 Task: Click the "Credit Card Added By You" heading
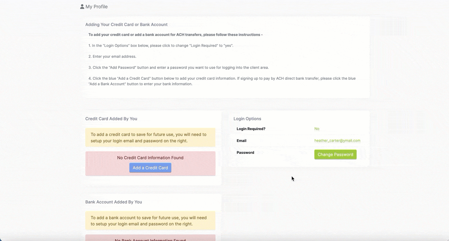coord(111,119)
